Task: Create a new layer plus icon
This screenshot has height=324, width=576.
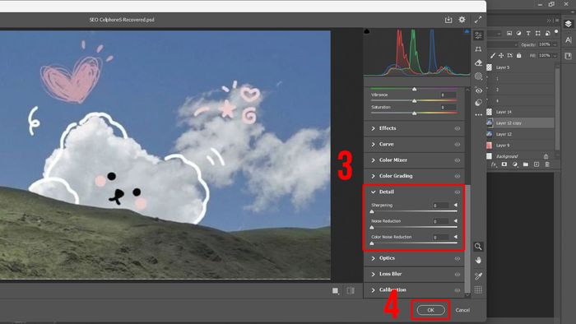Action: pyautogui.click(x=537, y=164)
